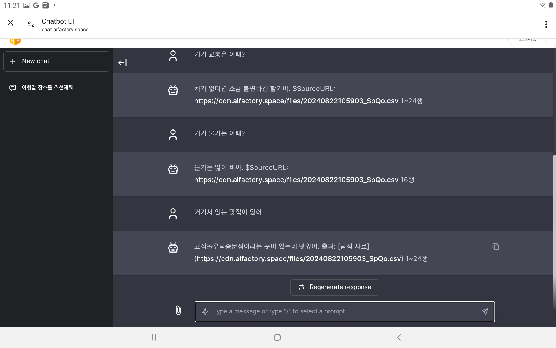Click the AIFactory logo at top left
The image size is (556, 348).
[15, 41]
